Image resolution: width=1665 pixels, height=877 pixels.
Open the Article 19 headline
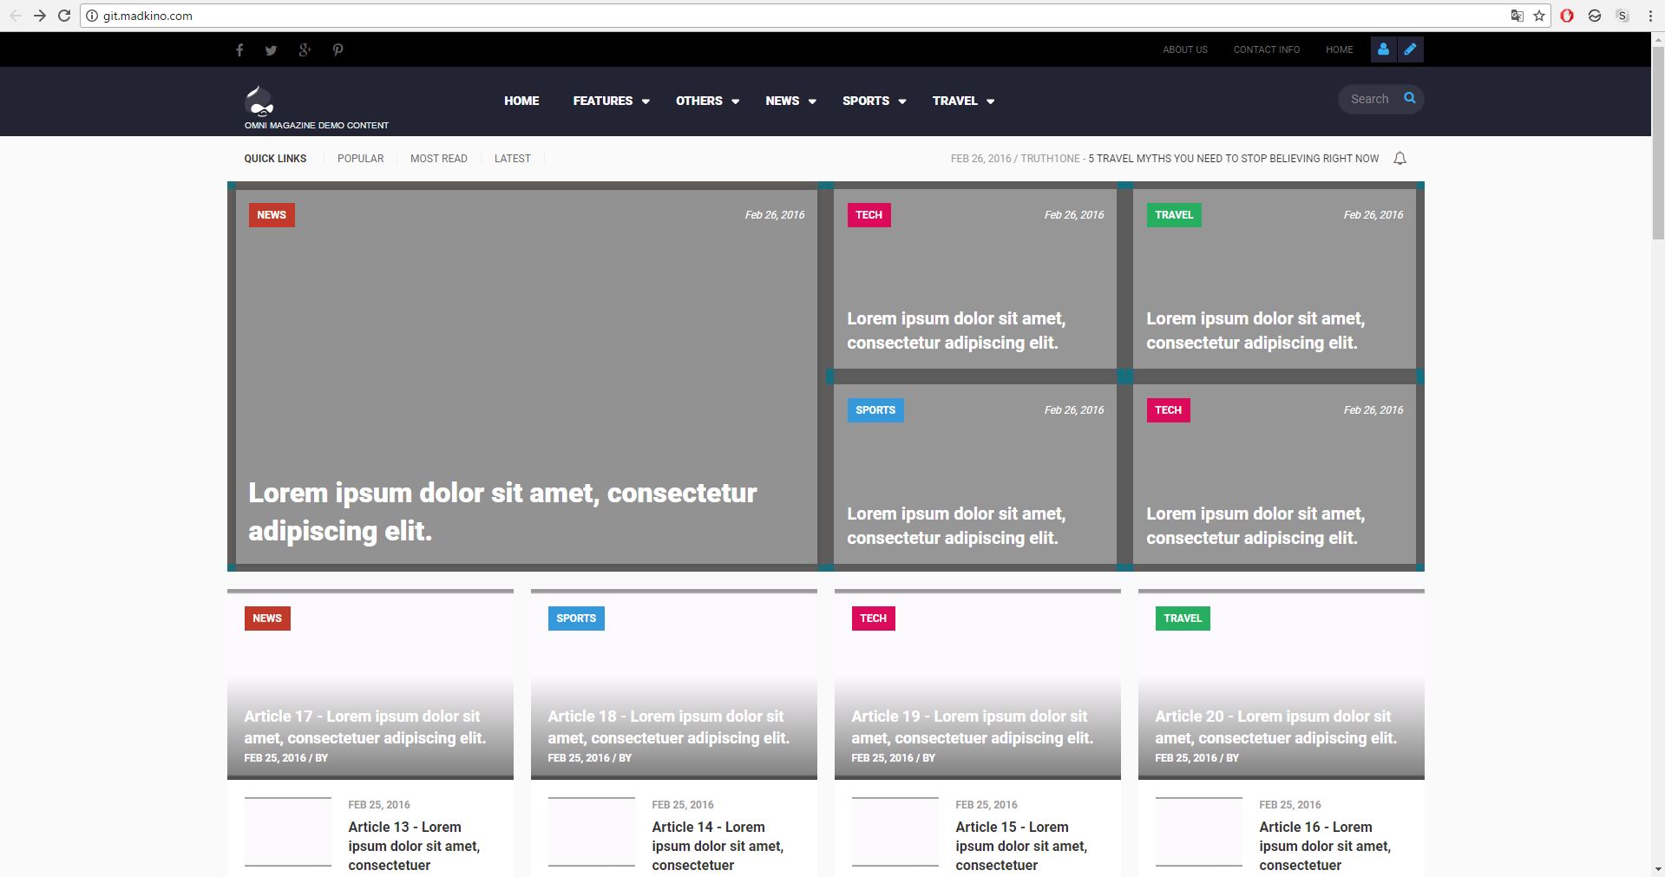coord(973,727)
